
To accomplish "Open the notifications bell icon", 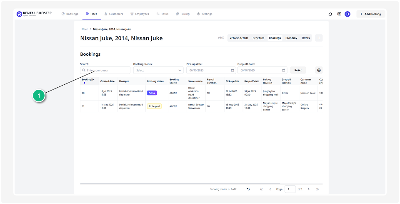I will (330, 14).
